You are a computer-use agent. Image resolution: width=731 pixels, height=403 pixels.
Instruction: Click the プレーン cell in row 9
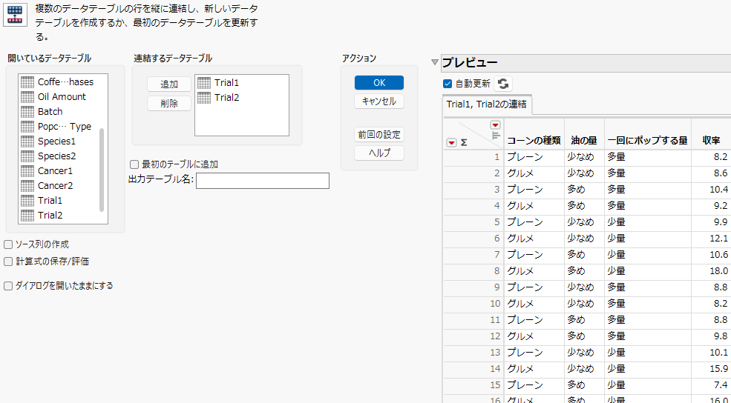pos(534,287)
